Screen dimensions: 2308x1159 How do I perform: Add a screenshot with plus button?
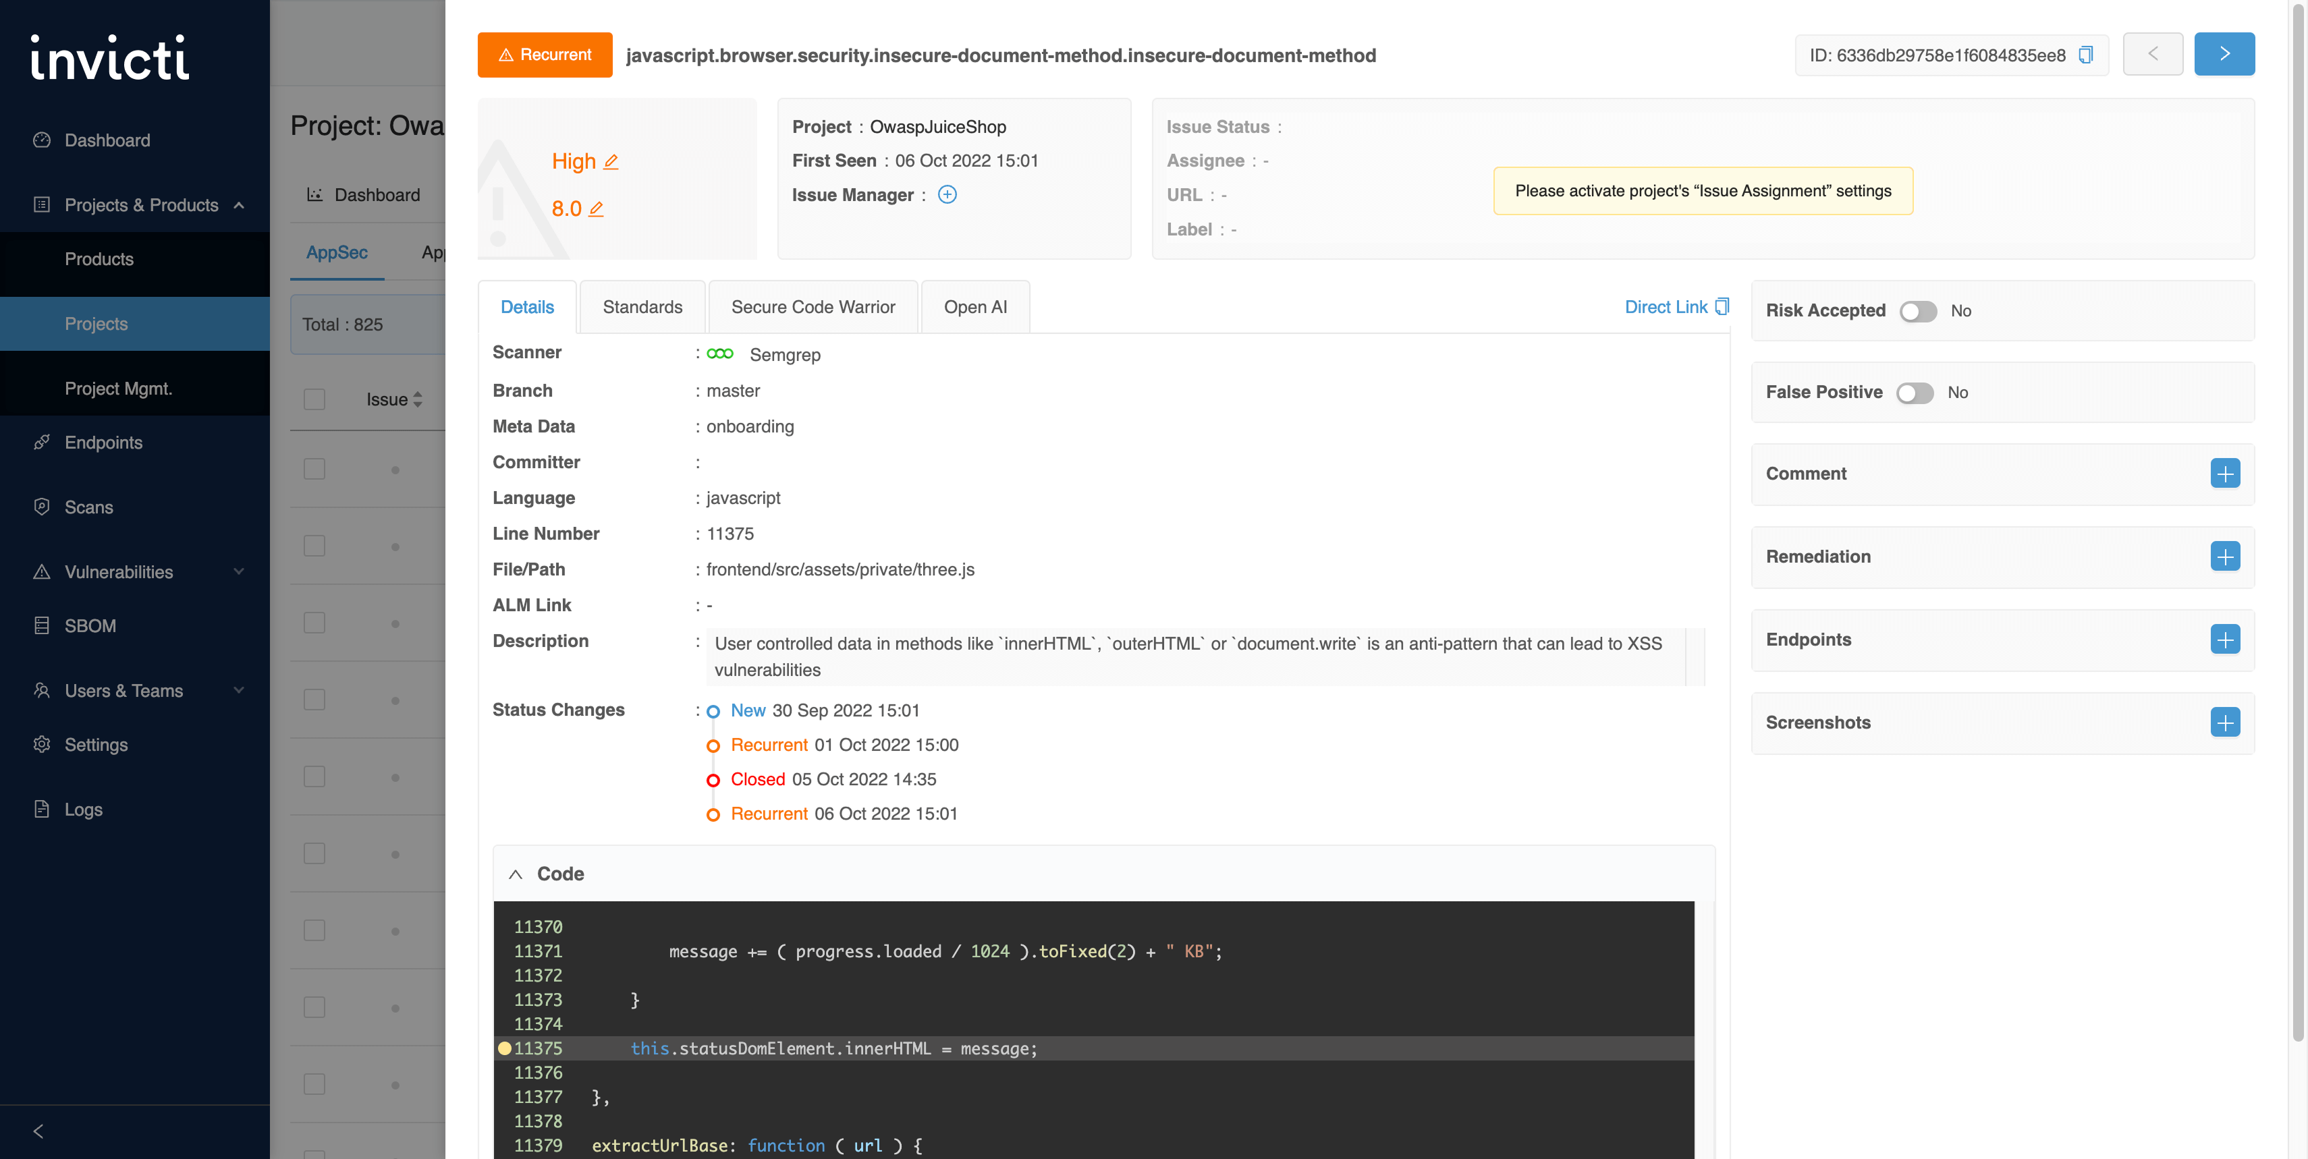tap(2225, 723)
